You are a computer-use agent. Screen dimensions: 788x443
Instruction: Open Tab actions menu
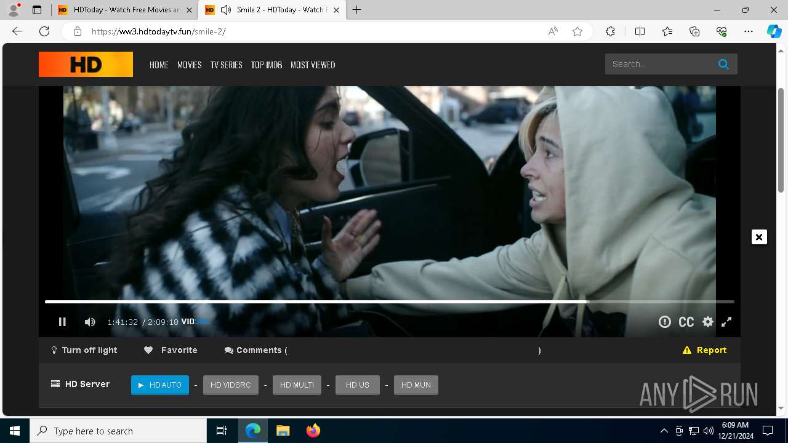point(37,10)
